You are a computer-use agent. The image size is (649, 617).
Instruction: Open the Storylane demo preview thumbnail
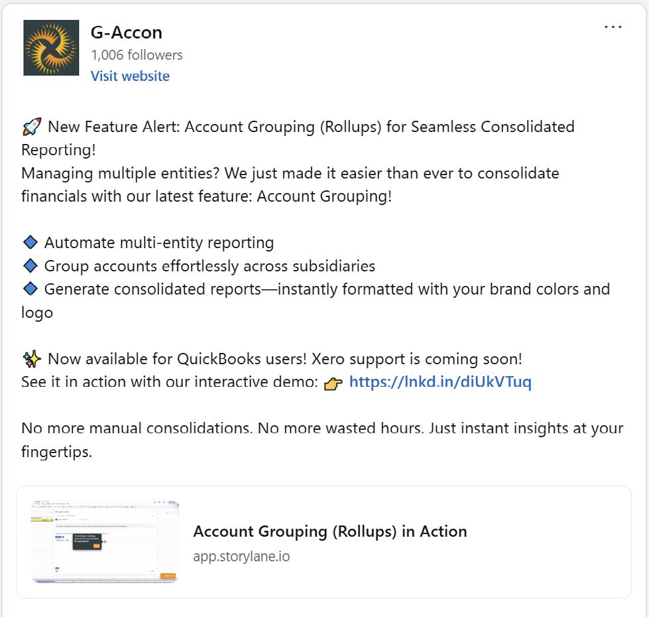coord(104,541)
